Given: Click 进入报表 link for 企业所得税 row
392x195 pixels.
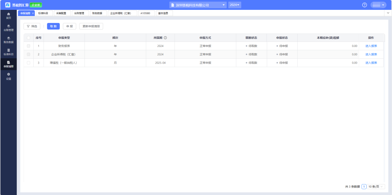Looking at the screenshot, I should click(x=371, y=54).
